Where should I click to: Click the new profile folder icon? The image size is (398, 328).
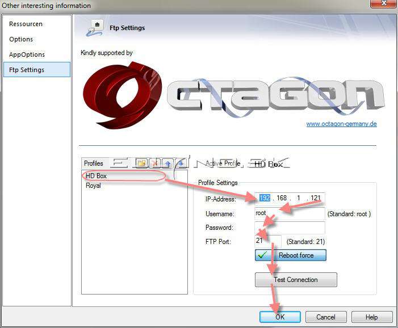coord(141,163)
